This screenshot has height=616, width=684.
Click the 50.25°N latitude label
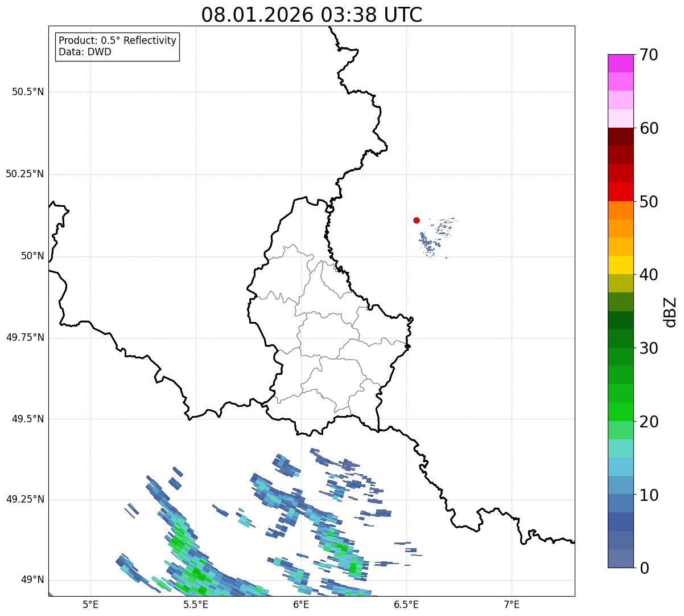coord(25,174)
